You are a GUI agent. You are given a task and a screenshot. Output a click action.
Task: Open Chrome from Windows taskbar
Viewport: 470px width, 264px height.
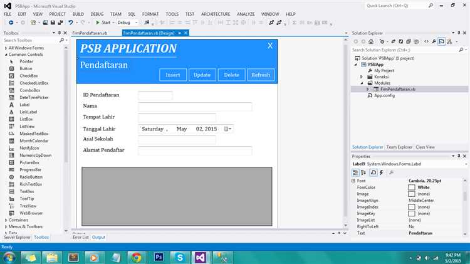coord(137,257)
